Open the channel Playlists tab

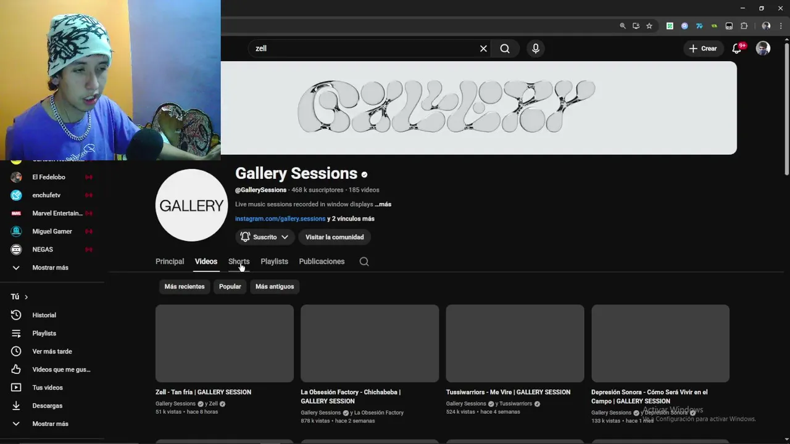[274, 261]
